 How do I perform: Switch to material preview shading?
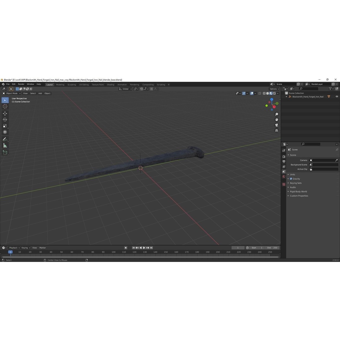pos(271,93)
